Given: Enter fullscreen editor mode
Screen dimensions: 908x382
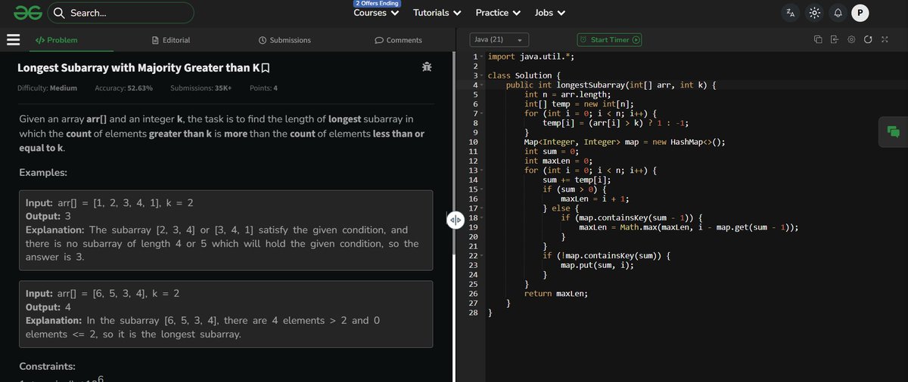Looking at the screenshot, I should [885, 40].
